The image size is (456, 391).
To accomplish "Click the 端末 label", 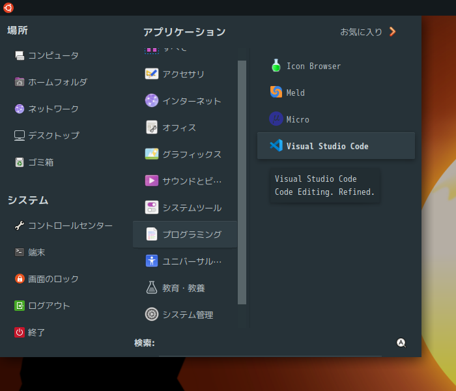I will pos(36,252).
